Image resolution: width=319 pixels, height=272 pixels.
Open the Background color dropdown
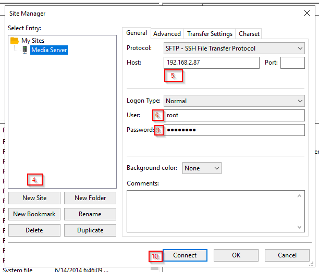point(202,168)
